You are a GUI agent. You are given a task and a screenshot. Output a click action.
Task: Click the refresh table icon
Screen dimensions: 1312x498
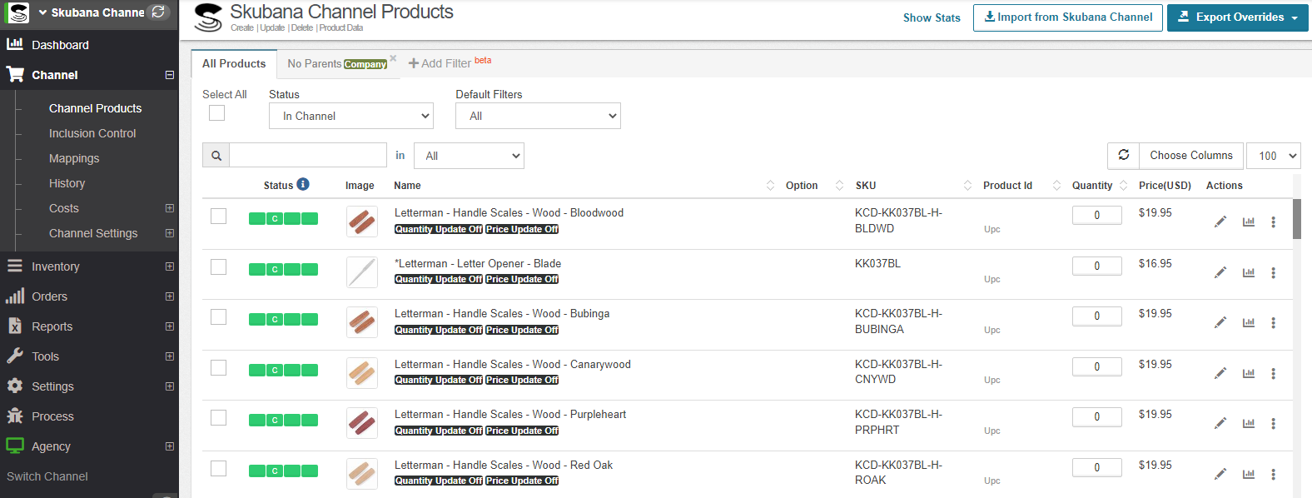pos(1123,155)
